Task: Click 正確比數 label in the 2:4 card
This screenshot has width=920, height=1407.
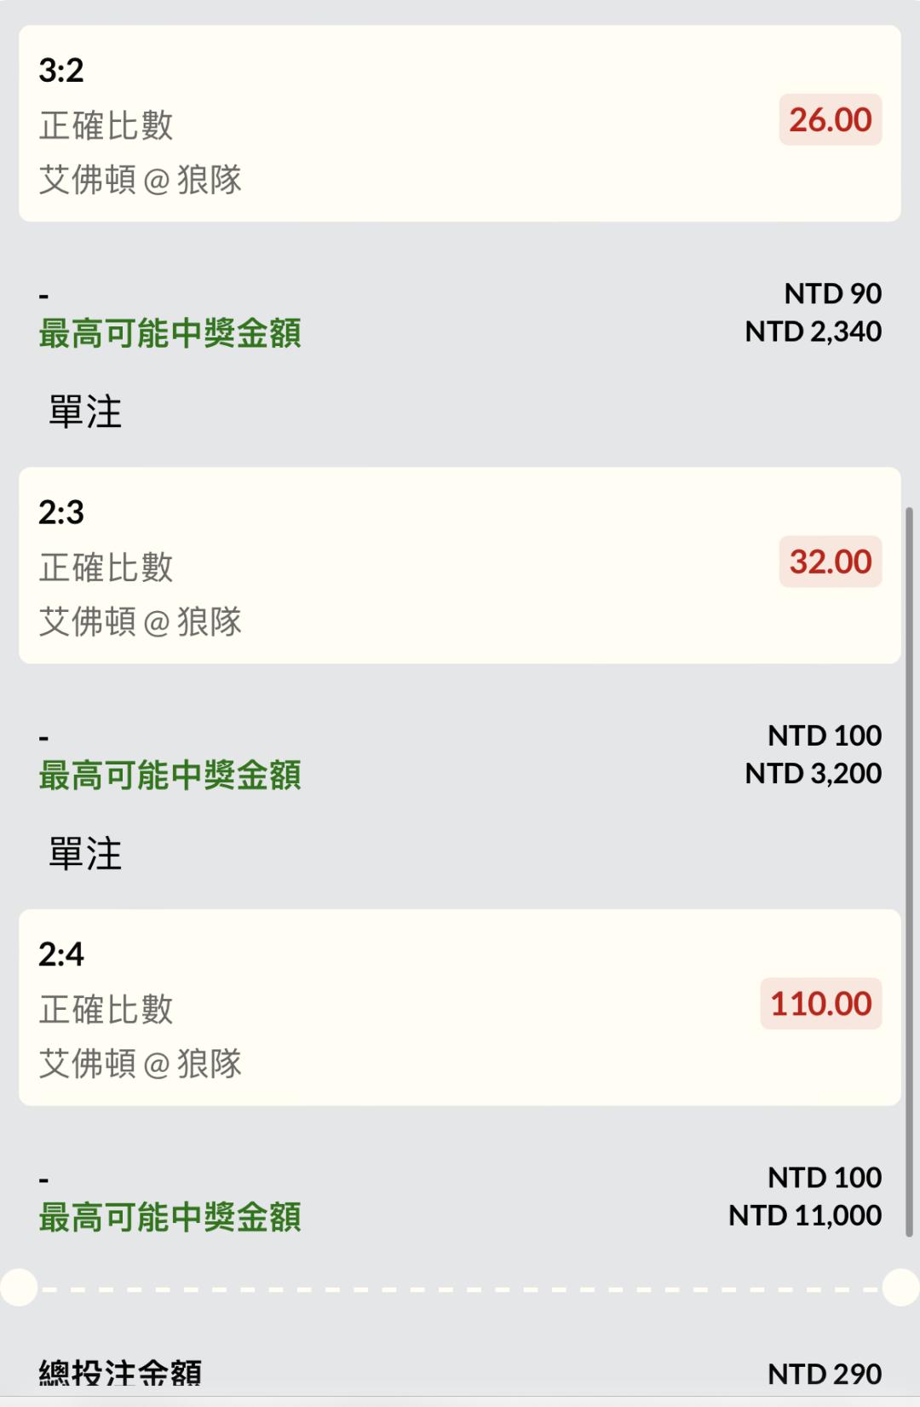Action: (106, 1010)
